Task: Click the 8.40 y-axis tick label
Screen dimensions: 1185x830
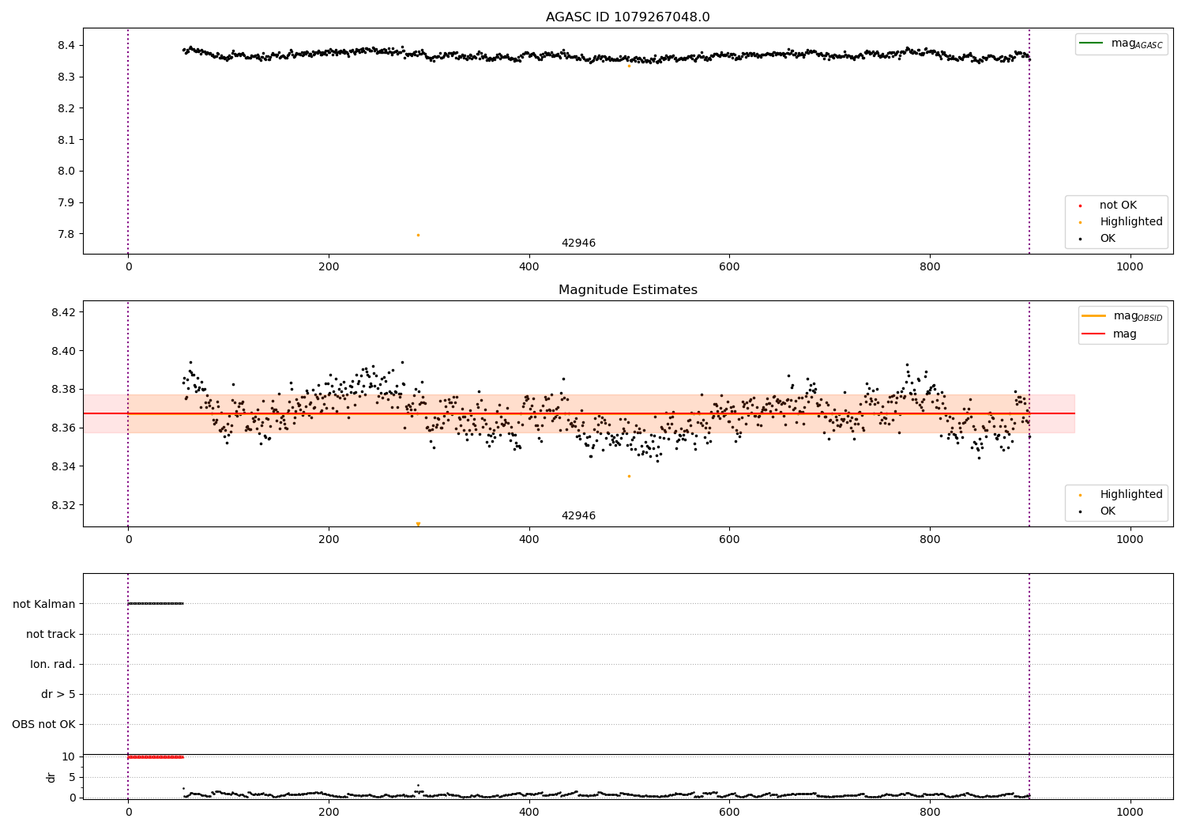Action: coord(63,351)
